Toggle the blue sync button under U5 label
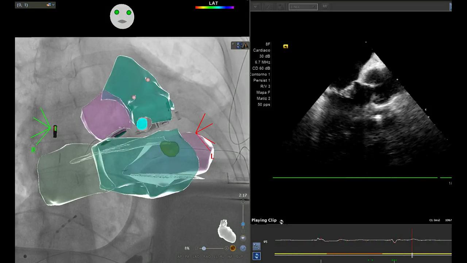This screenshot has height=263, width=467. tap(256, 256)
